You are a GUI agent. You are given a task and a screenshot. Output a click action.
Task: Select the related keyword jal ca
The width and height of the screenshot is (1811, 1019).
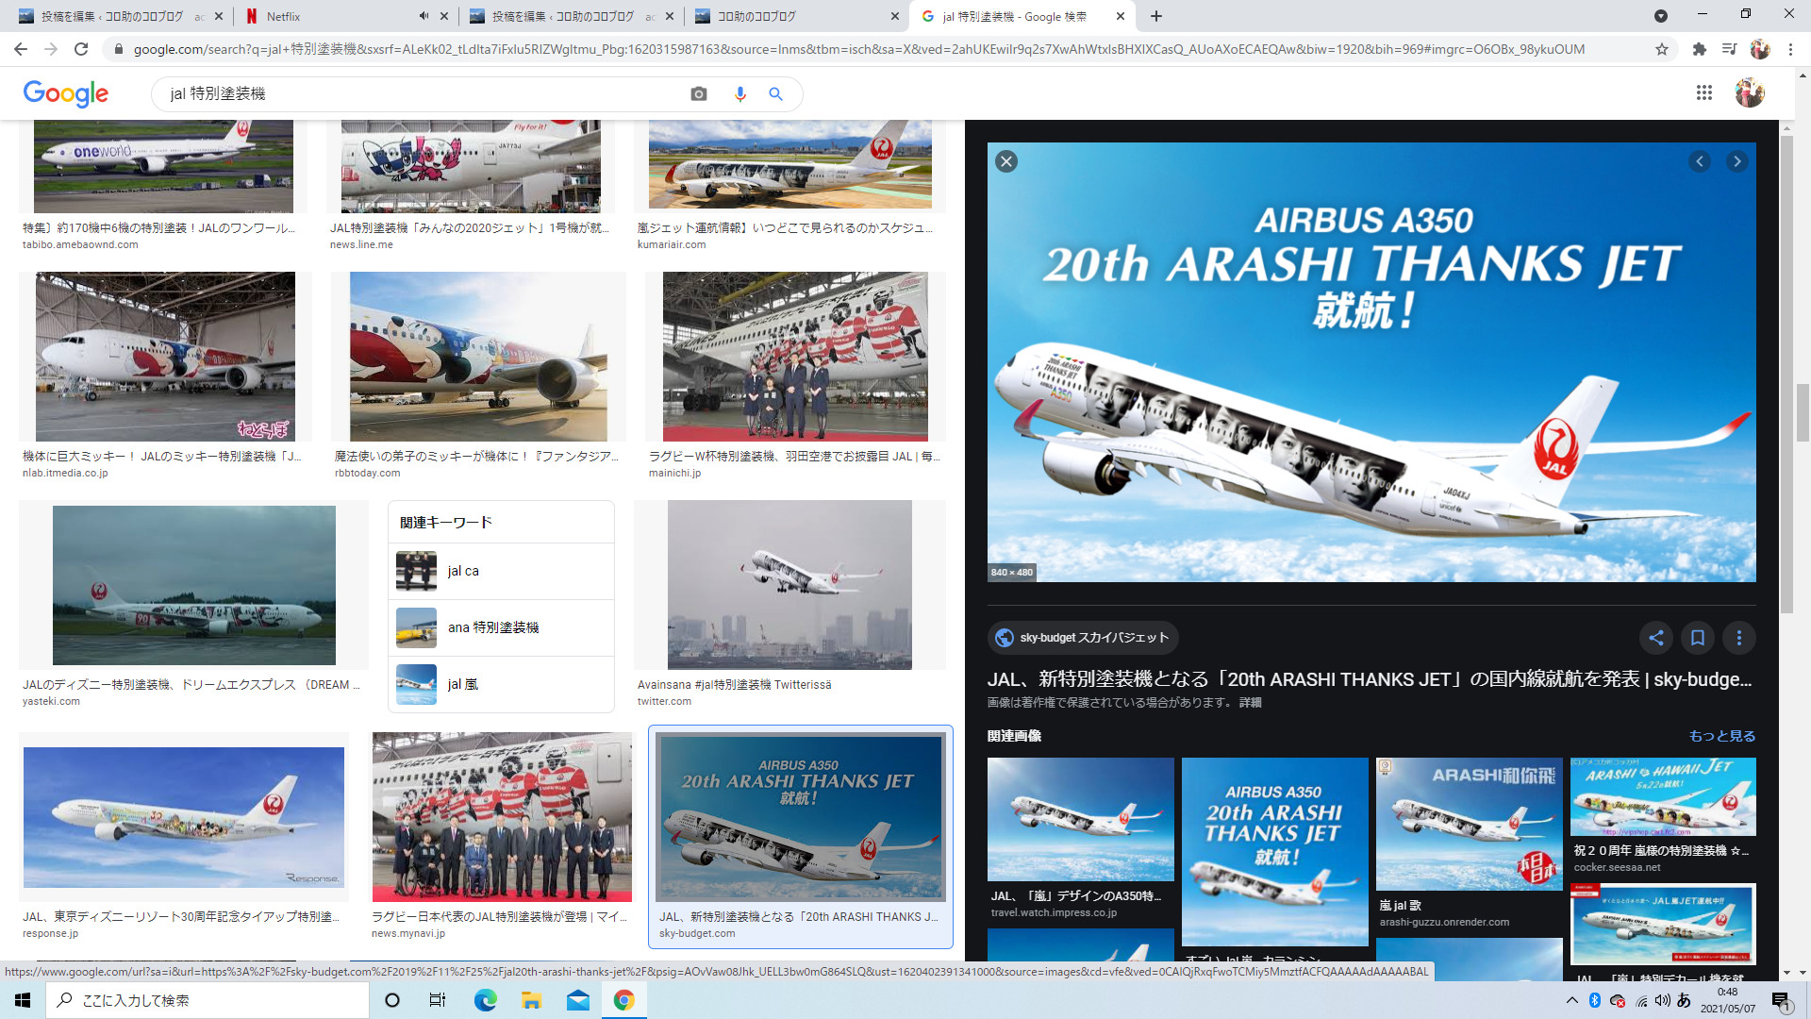(501, 571)
